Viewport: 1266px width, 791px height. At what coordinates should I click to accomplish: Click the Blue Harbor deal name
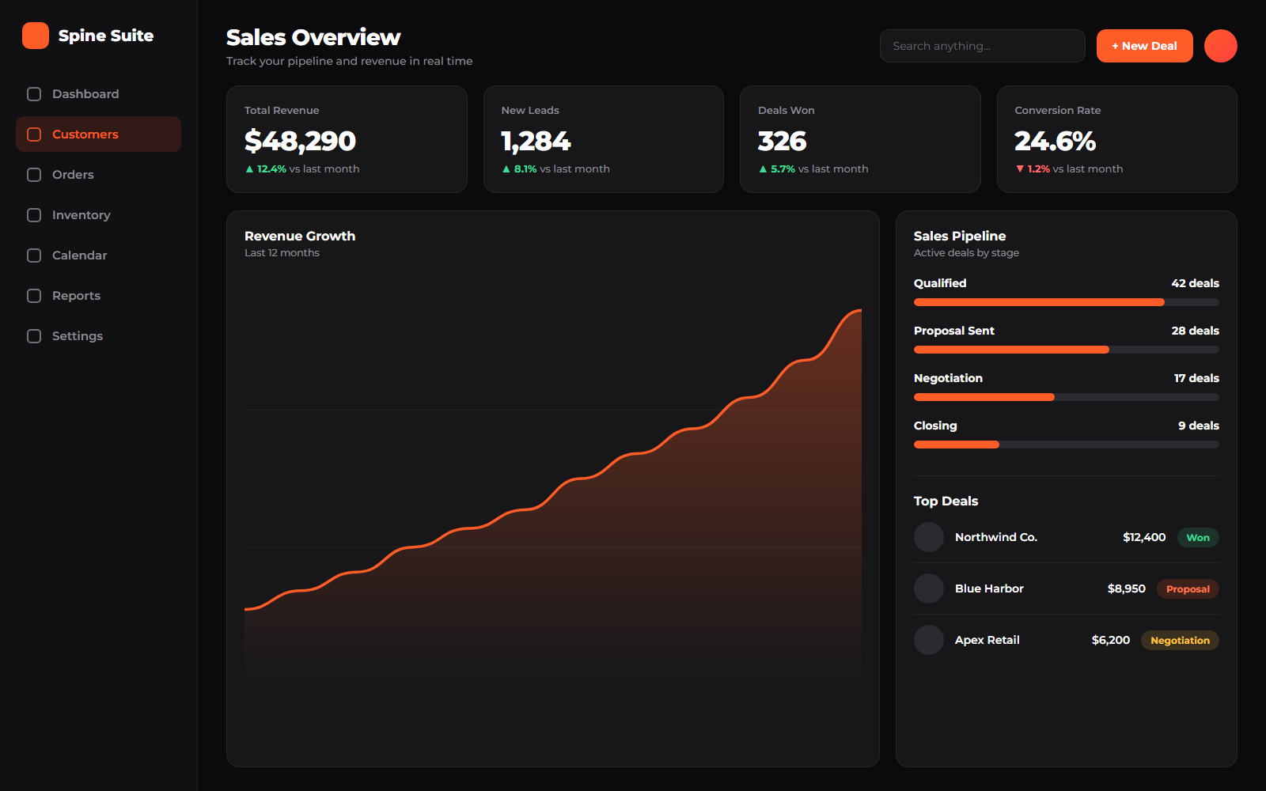coord(989,589)
